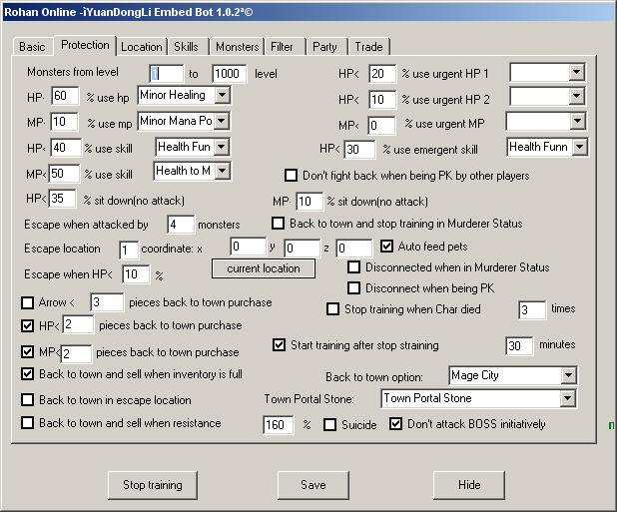Click the HP use skill percent field 40
Screen dimensions: 617x512
coord(66,148)
